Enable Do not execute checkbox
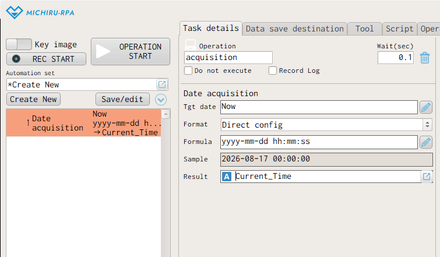 click(x=188, y=71)
